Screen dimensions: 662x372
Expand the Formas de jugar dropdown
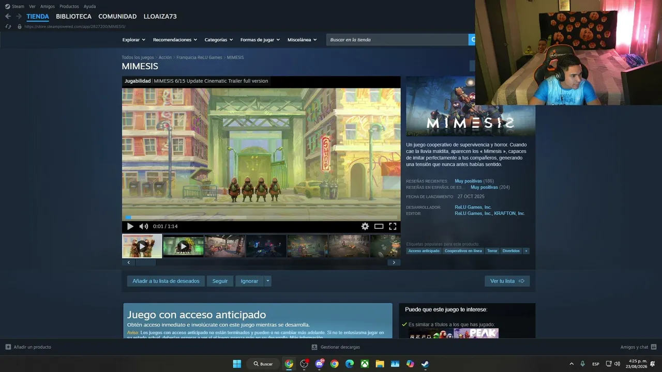coord(260,40)
